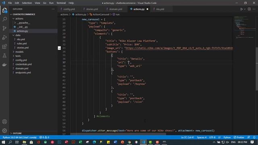Open stories.yml in the data folder

click(23, 48)
